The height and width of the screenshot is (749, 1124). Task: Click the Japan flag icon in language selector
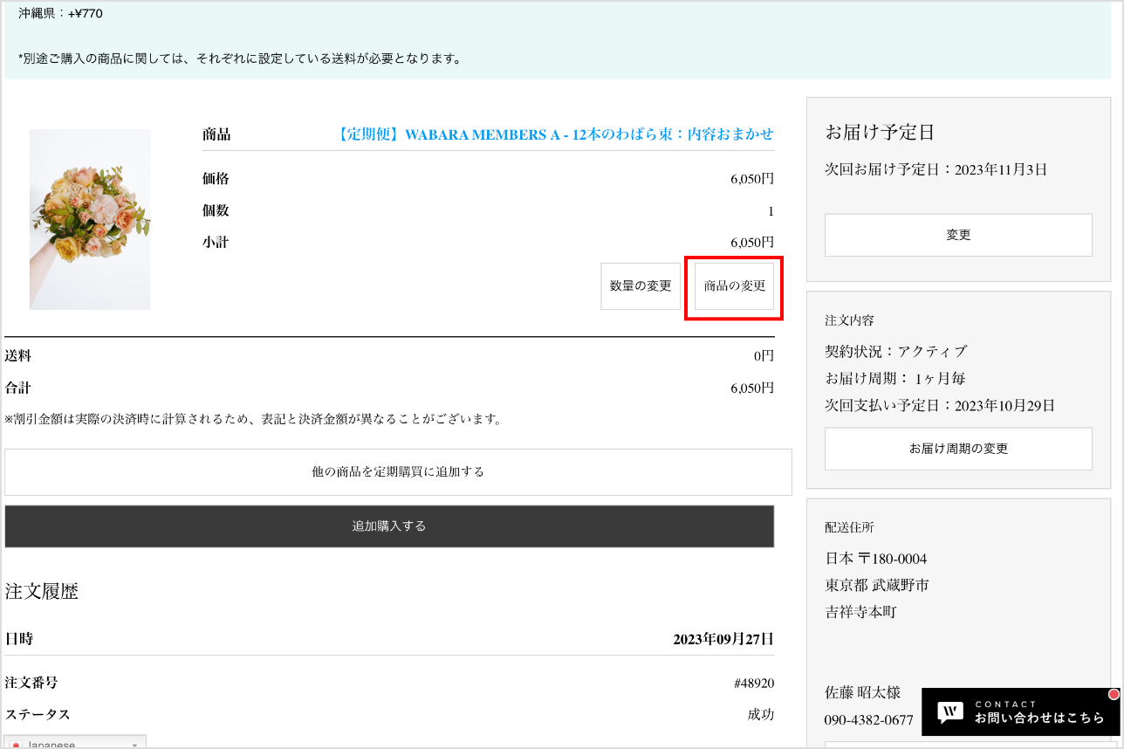click(x=16, y=745)
